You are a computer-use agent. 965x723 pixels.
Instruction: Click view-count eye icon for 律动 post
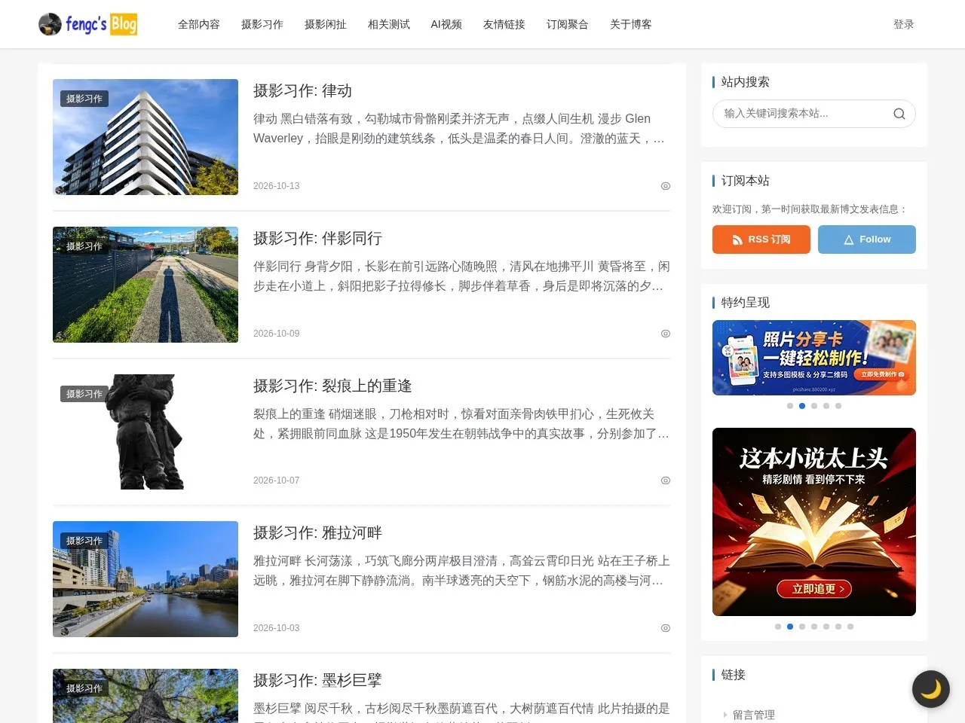coord(666,186)
